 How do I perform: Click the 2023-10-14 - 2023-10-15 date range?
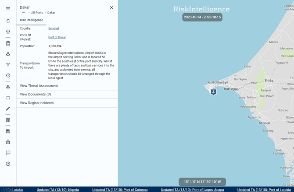point(203,17)
